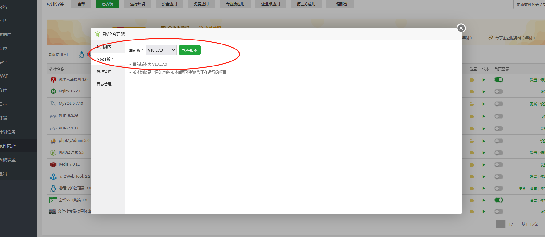Open folder location for Redis row
This screenshot has height=237, width=545.
tap(471, 165)
